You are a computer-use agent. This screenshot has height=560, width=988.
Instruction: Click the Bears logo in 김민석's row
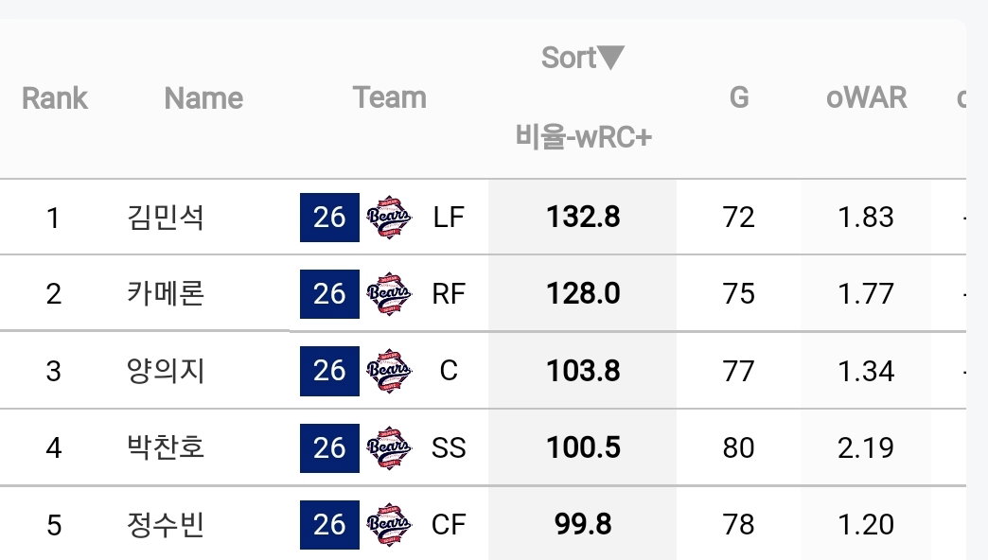pyautogui.click(x=389, y=218)
